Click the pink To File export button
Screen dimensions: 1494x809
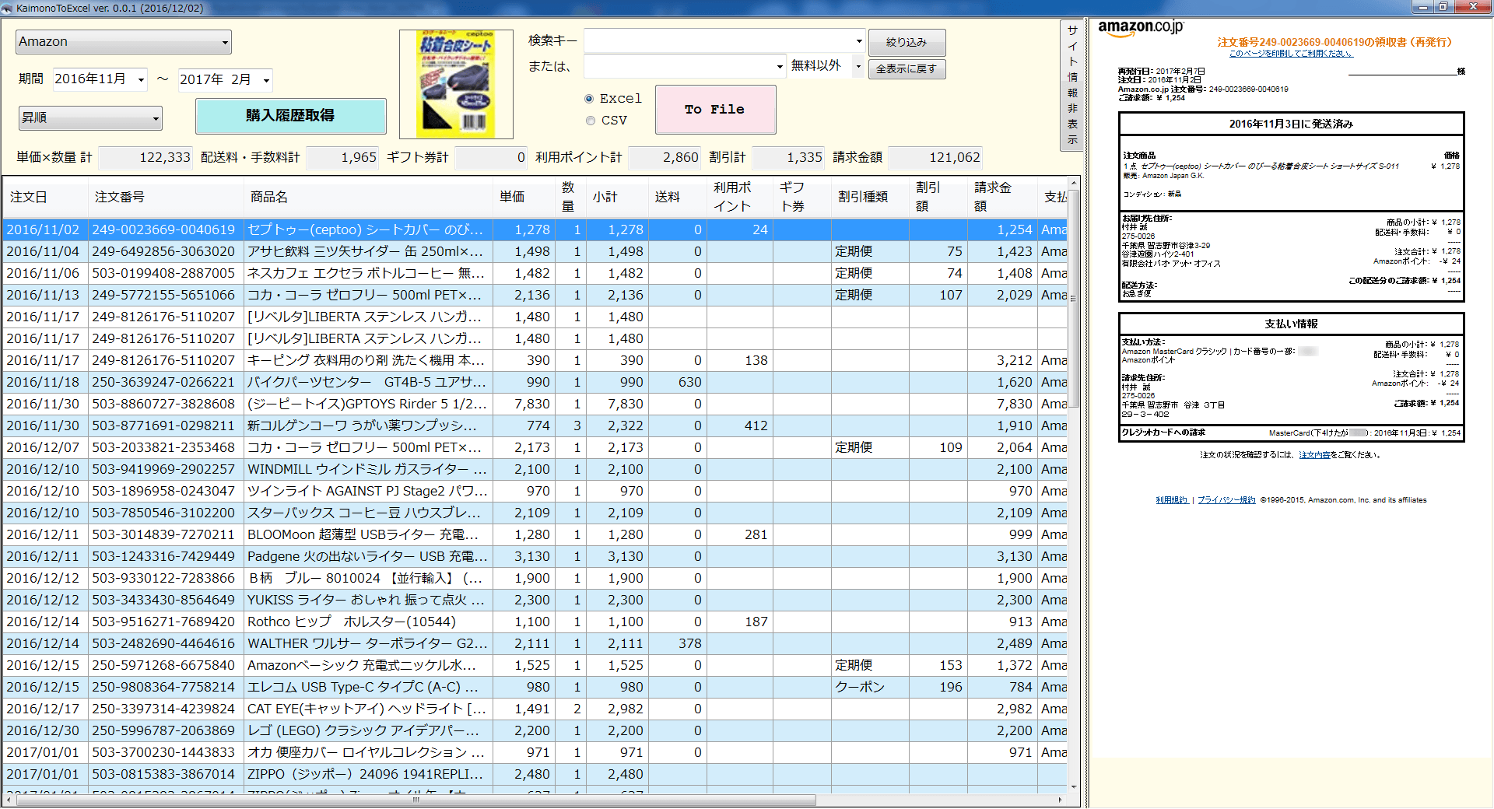pyautogui.click(x=715, y=109)
